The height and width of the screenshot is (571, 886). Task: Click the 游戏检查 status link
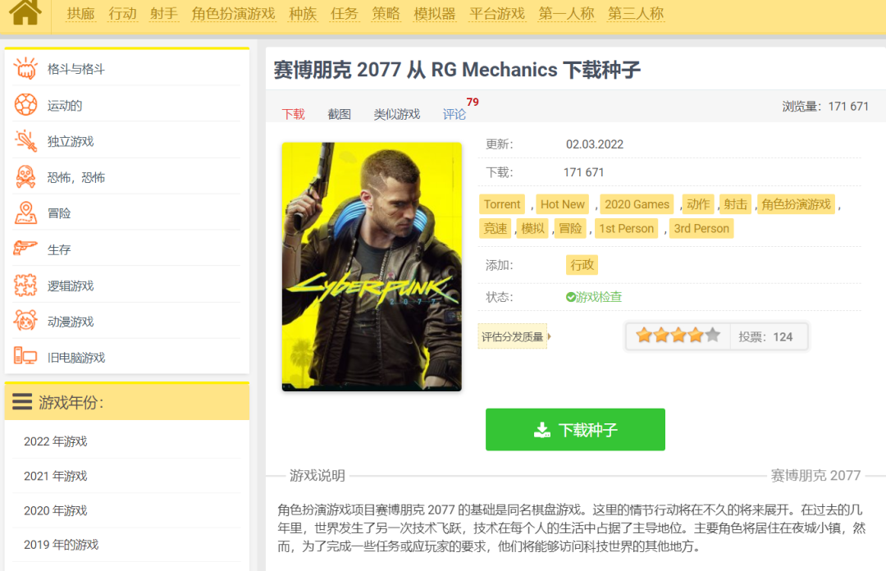[599, 297]
